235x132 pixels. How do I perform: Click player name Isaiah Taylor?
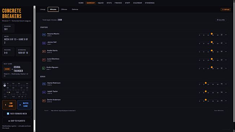[x=52, y=91]
